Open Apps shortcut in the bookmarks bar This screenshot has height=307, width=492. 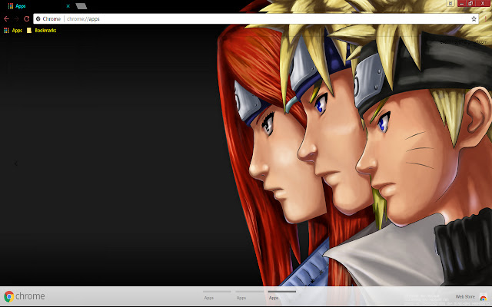pos(13,31)
